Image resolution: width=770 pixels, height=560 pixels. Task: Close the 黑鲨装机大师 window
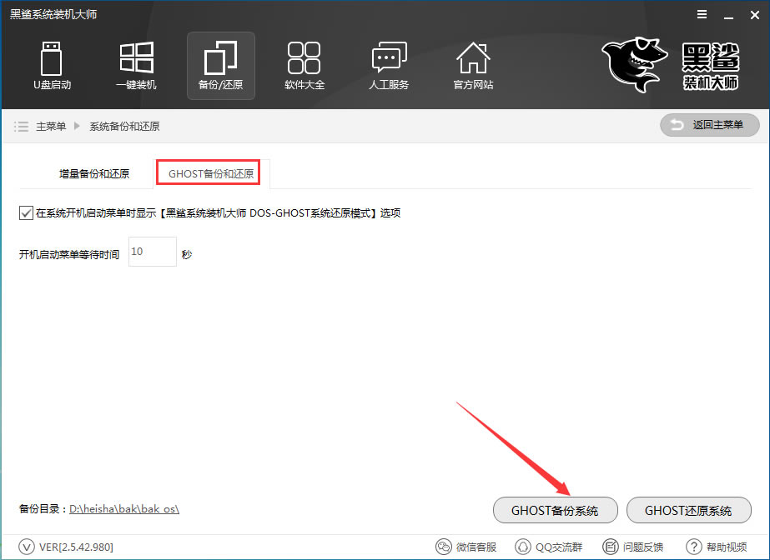(755, 15)
